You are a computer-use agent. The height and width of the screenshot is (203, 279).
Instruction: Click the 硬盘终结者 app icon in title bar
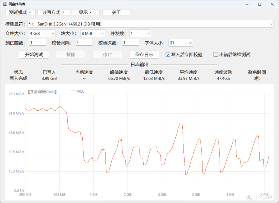click(x=5, y=4)
